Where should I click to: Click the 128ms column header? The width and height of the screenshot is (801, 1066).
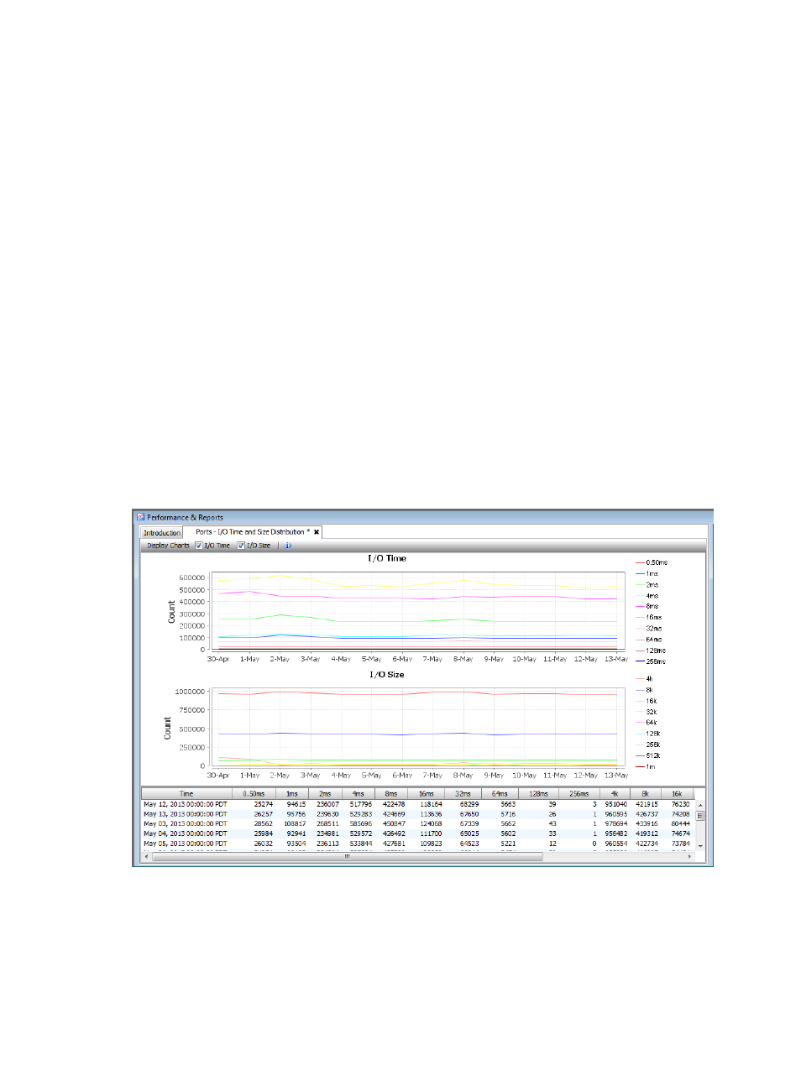tap(538, 793)
